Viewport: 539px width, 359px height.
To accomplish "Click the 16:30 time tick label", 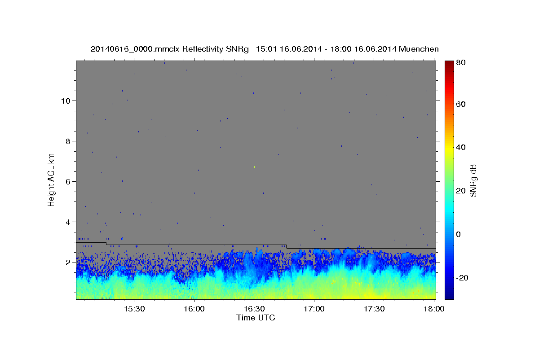I will [x=254, y=309].
